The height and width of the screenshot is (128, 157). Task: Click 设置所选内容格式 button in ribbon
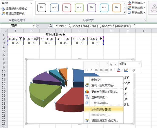pyautogui.click(x=14, y=9)
